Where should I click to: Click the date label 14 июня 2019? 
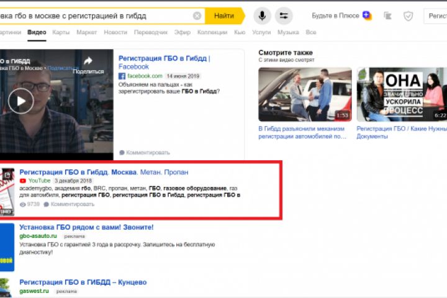click(x=183, y=76)
